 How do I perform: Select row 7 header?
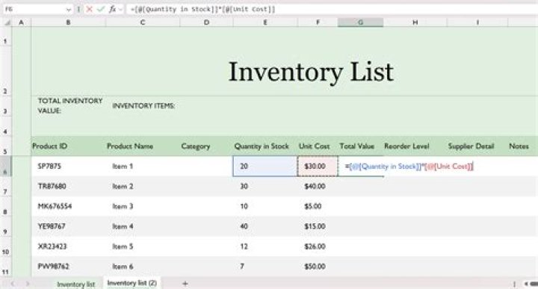tap(6, 187)
